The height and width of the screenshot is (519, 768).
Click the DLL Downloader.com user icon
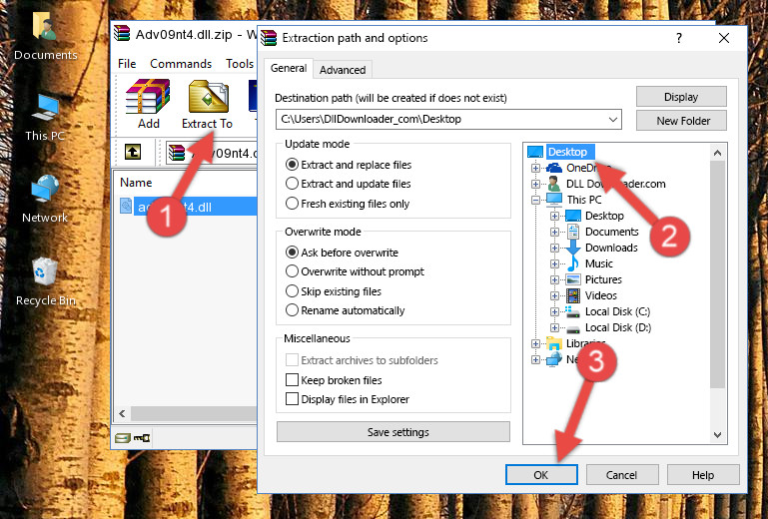coord(554,184)
